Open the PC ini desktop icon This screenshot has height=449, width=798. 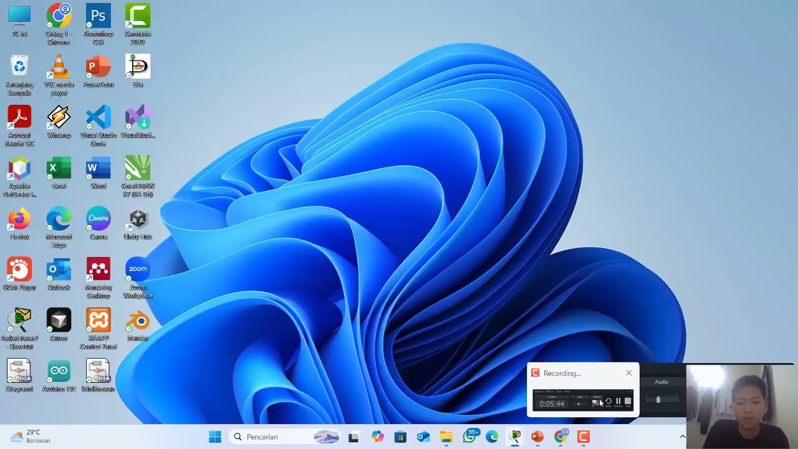(x=19, y=21)
